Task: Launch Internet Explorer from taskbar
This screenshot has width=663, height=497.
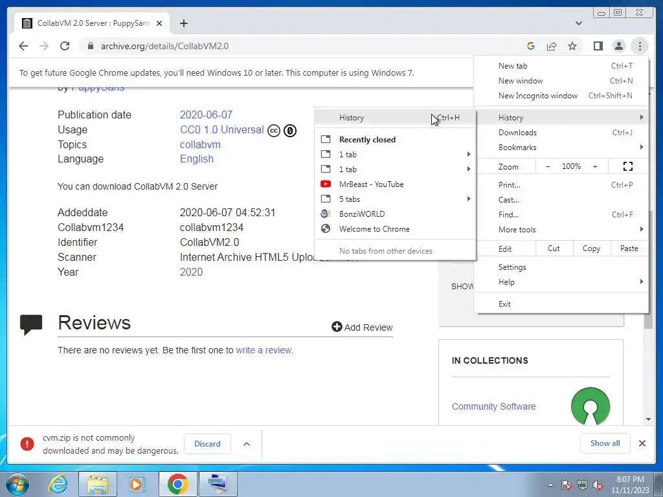Action: (x=57, y=484)
